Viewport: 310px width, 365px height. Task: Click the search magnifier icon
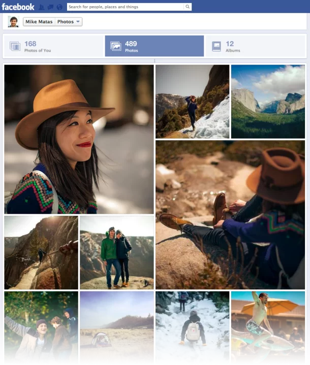click(x=188, y=7)
